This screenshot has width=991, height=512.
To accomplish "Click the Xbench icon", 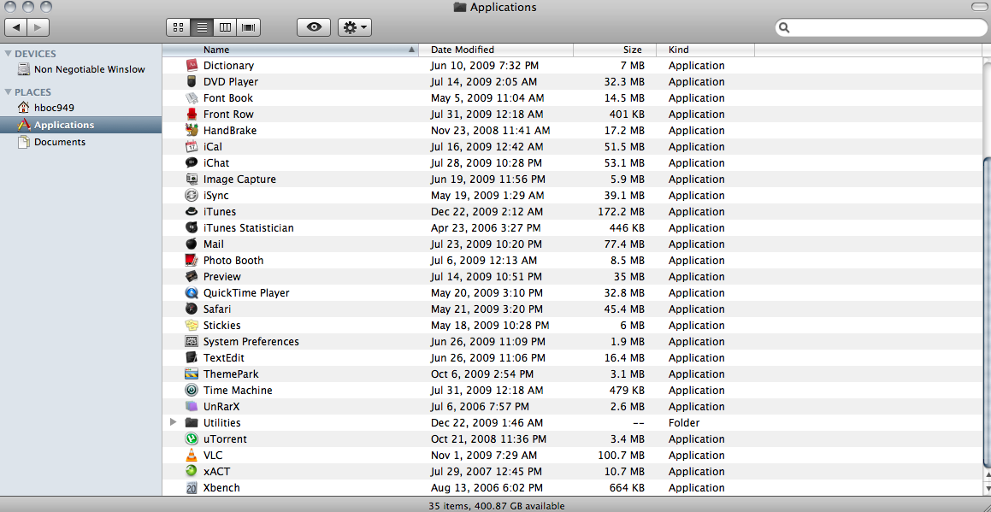I will click(192, 488).
